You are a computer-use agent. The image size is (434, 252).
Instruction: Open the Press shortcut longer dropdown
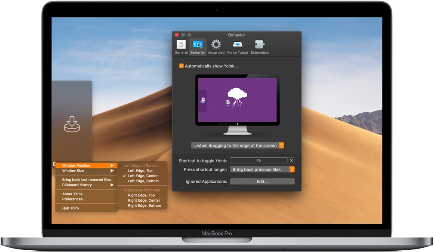click(x=262, y=169)
